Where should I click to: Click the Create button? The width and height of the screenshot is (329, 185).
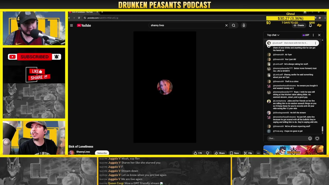(299, 25)
